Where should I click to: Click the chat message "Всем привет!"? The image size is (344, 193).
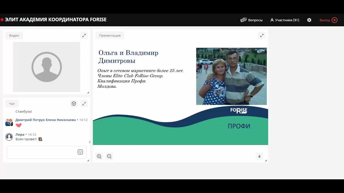[x=26, y=139]
